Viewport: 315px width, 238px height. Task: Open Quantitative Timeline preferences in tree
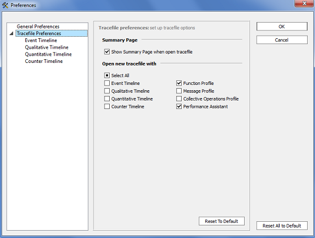tap(48, 54)
